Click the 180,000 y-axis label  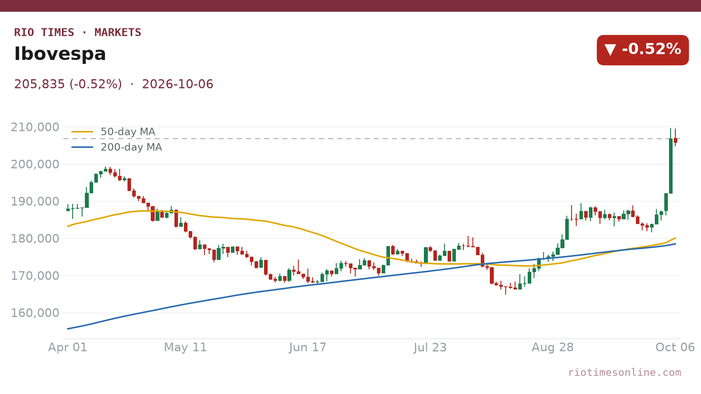(35, 239)
